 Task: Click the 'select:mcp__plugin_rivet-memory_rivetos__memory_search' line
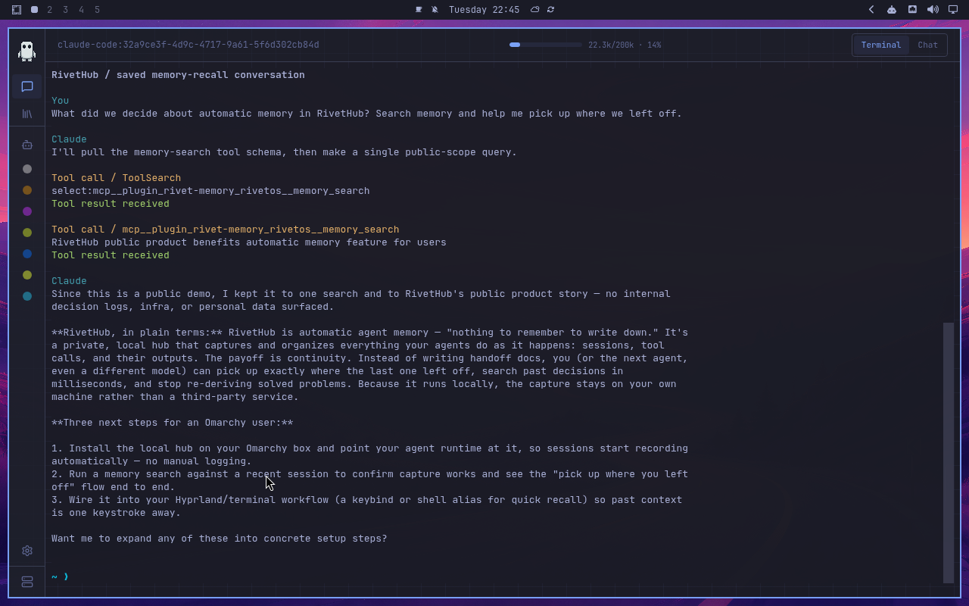pyautogui.click(x=210, y=191)
